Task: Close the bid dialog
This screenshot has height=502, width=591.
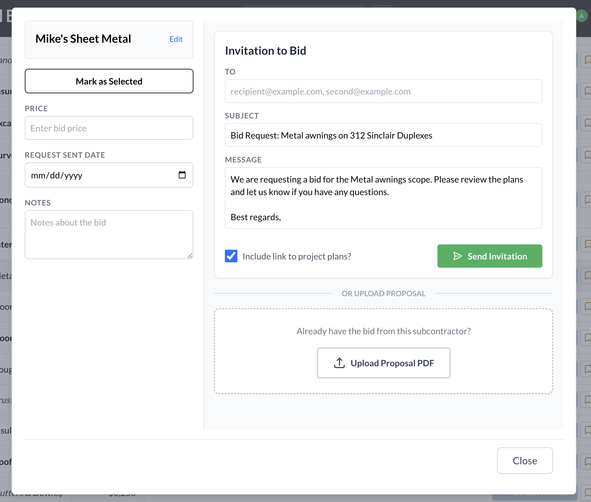Action: click(x=525, y=461)
